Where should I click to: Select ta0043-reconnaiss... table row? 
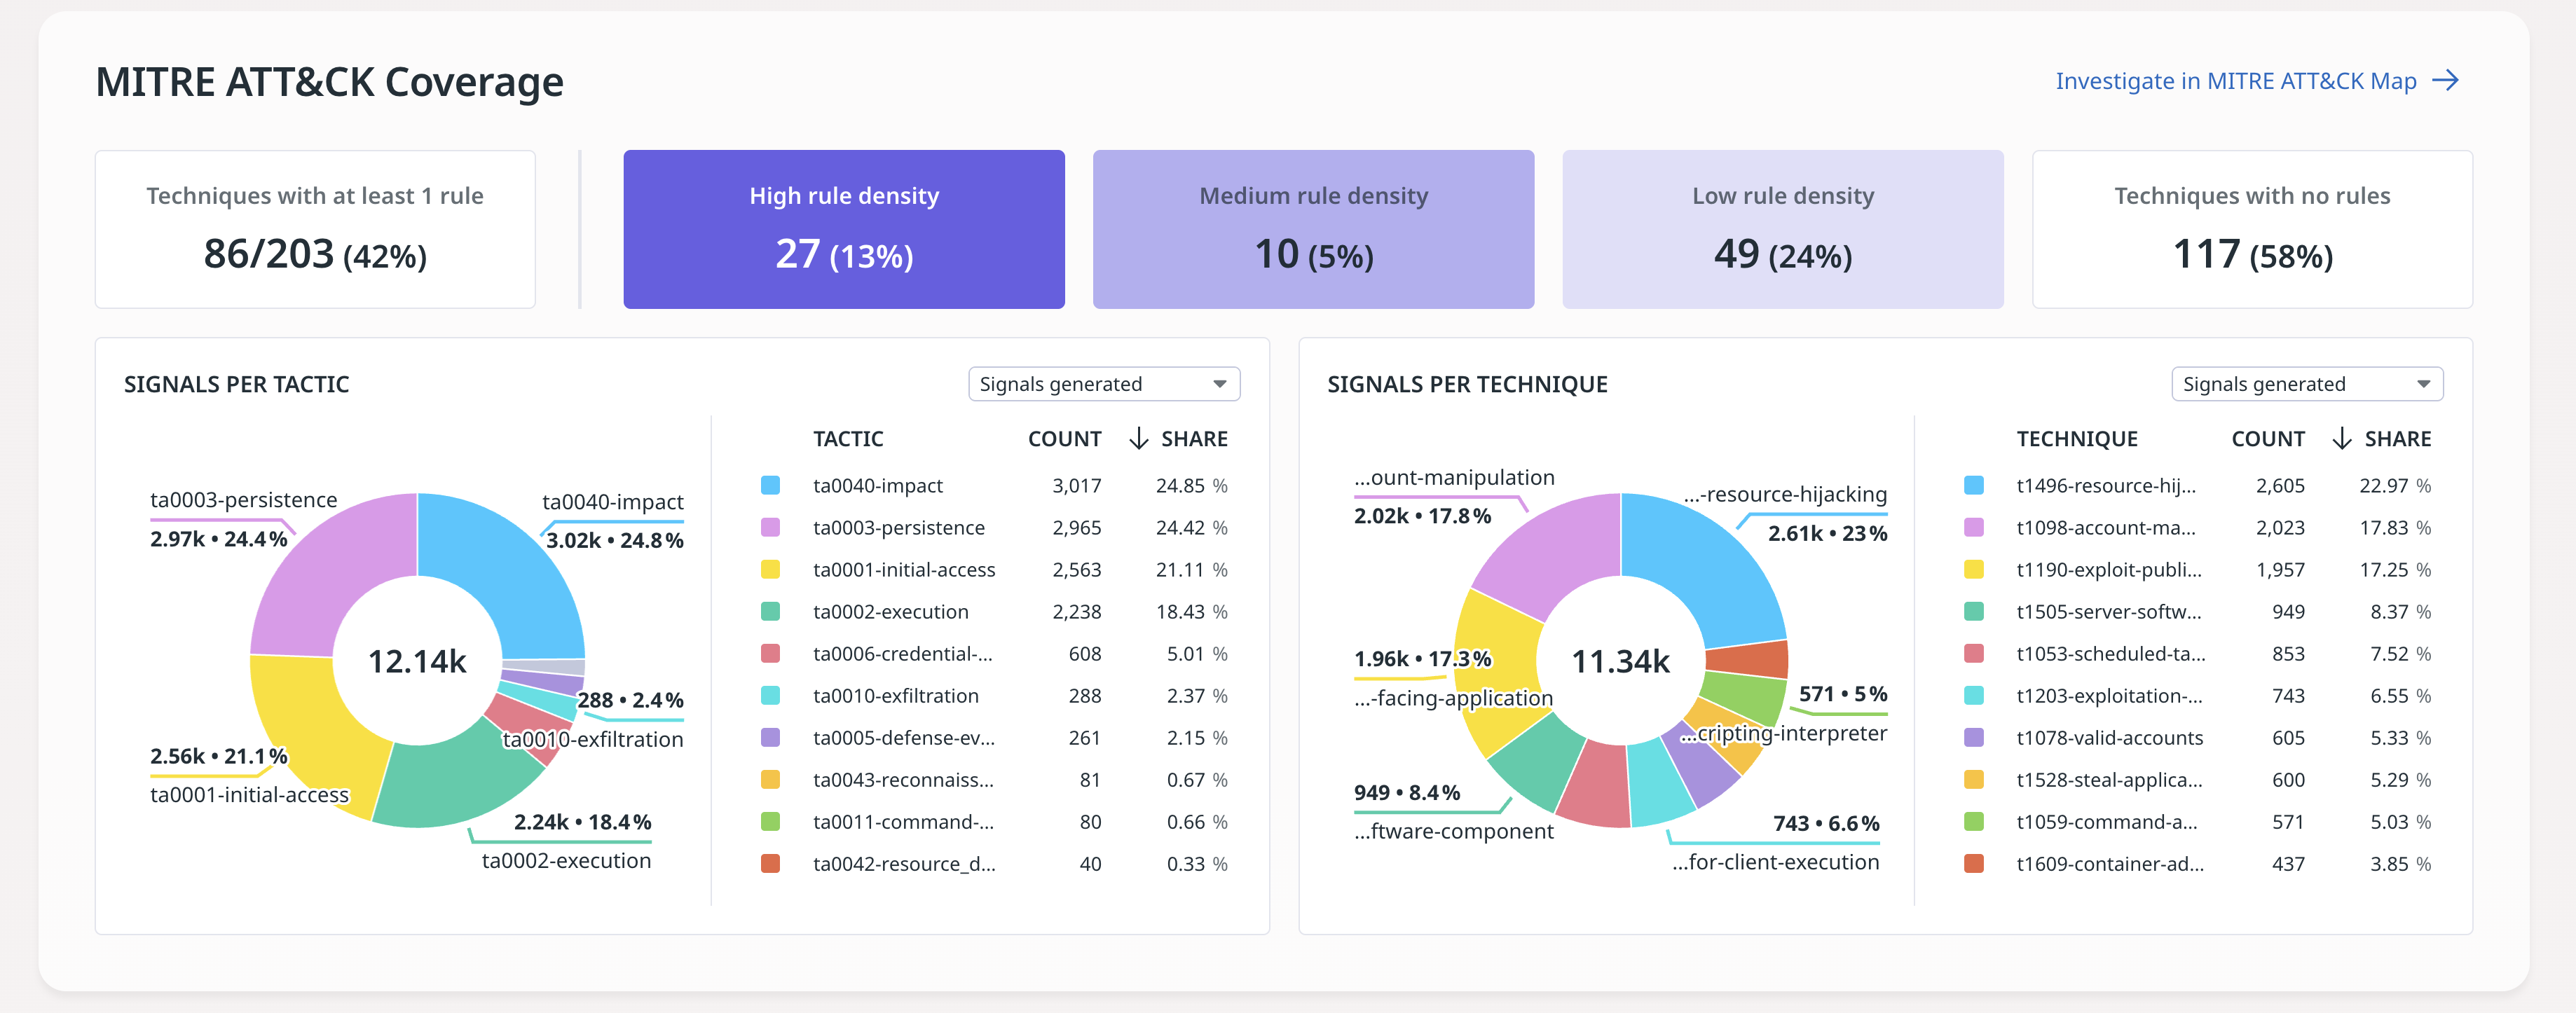point(994,779)
